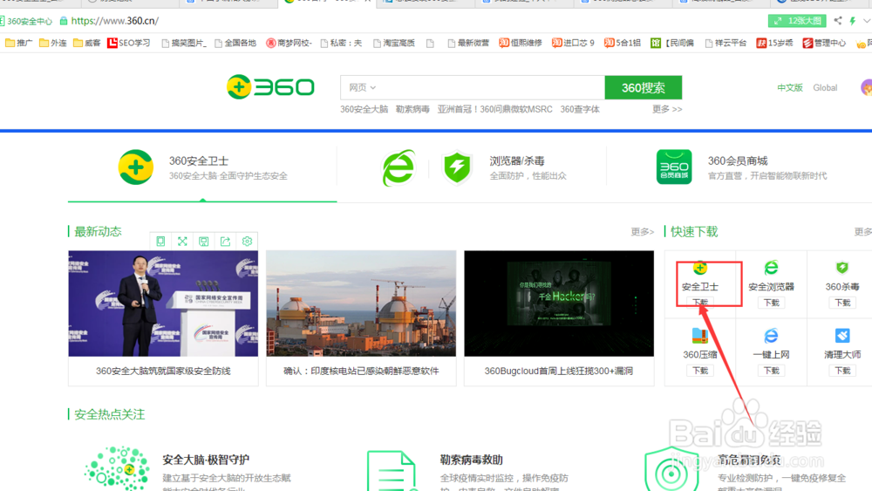Click the share icon in floating toolbar
The height and width of the screenshot is (491, 872).
click(225, 242)
